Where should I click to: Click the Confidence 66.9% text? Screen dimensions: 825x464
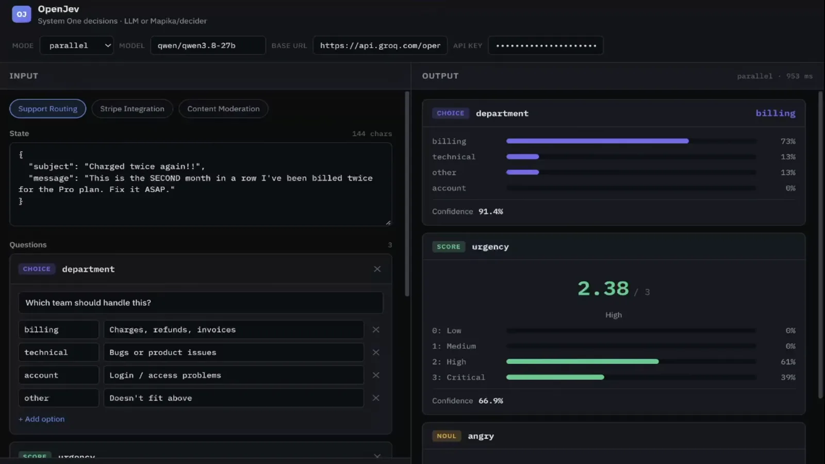pos(467,401)
